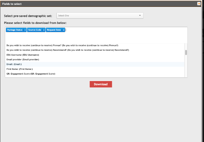Click the field list scrollbar thumb

tap(186, 52)
